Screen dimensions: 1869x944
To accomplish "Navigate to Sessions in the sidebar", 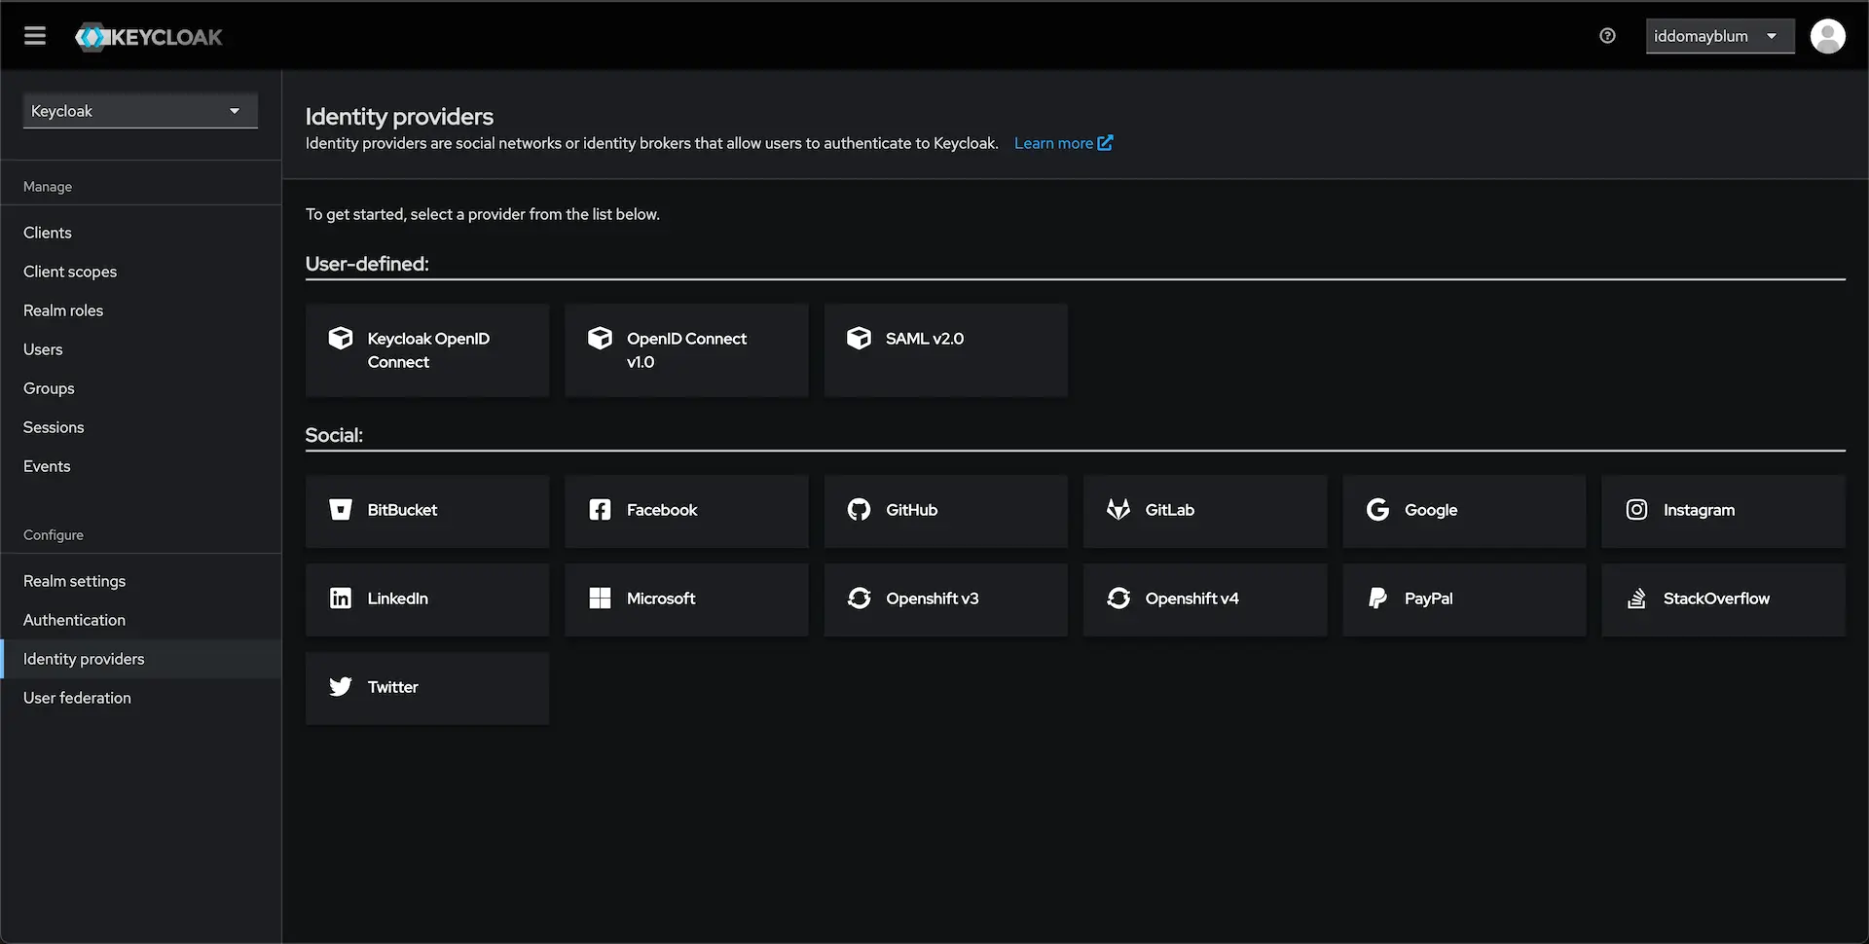I will pos(54,426).
